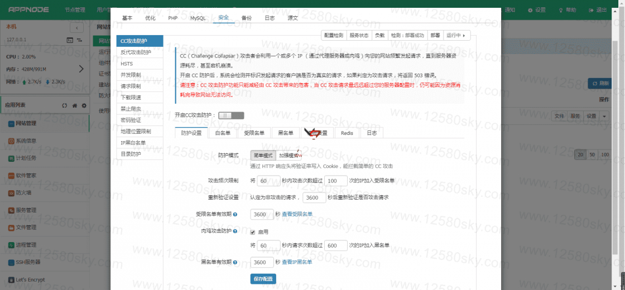Expand server details with the right chevron
This screenshot has width=625, height=290.
[x=81, y=69]
